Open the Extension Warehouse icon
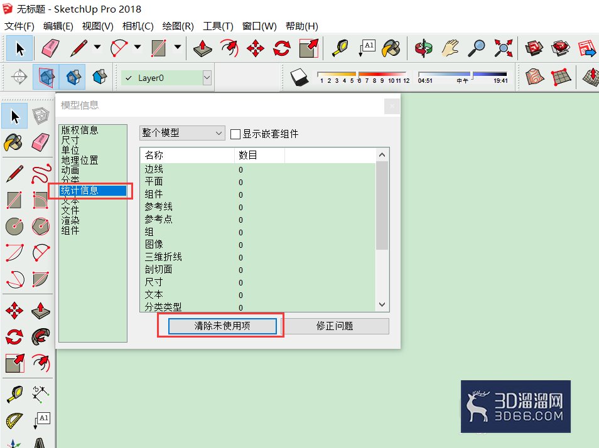 (x=561, y=48)
